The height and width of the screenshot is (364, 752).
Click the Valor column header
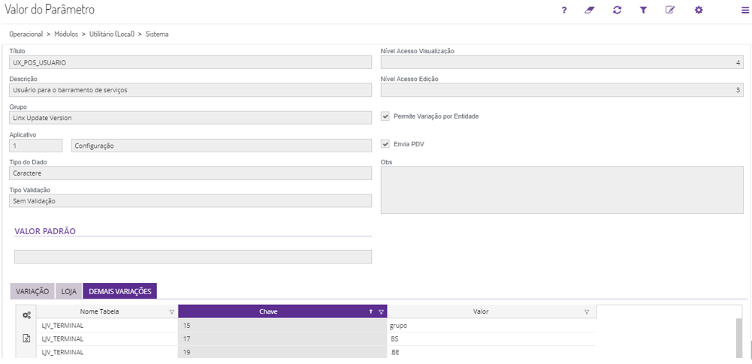point(492,311)
